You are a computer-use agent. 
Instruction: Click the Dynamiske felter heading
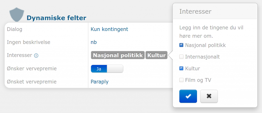[x=56, y=18]
